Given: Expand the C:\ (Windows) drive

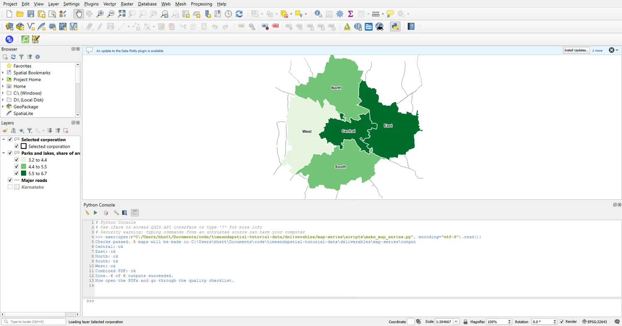Looking at the screenshot, I should (x=3, y=93).
